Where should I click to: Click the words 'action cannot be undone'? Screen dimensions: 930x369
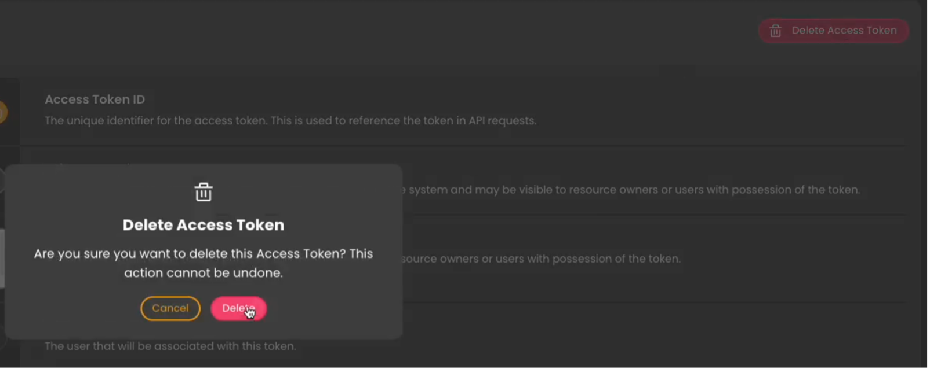[x=204, y=273]
